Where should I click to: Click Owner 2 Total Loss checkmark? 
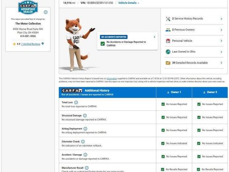pos(199,104)
